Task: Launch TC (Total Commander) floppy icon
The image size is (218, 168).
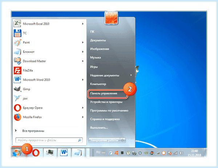Action: pyautogui.click(x=49, y=33)
